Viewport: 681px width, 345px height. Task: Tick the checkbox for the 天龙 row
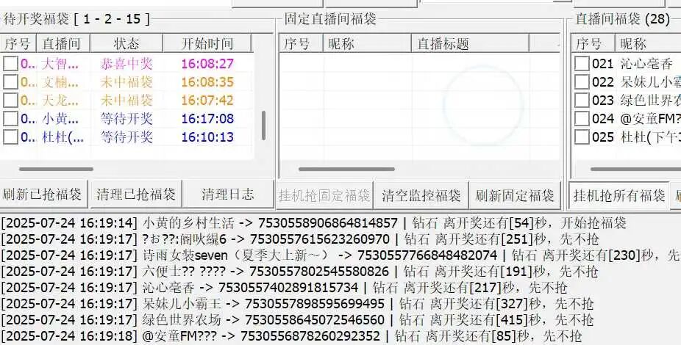(x=10, y=100)
